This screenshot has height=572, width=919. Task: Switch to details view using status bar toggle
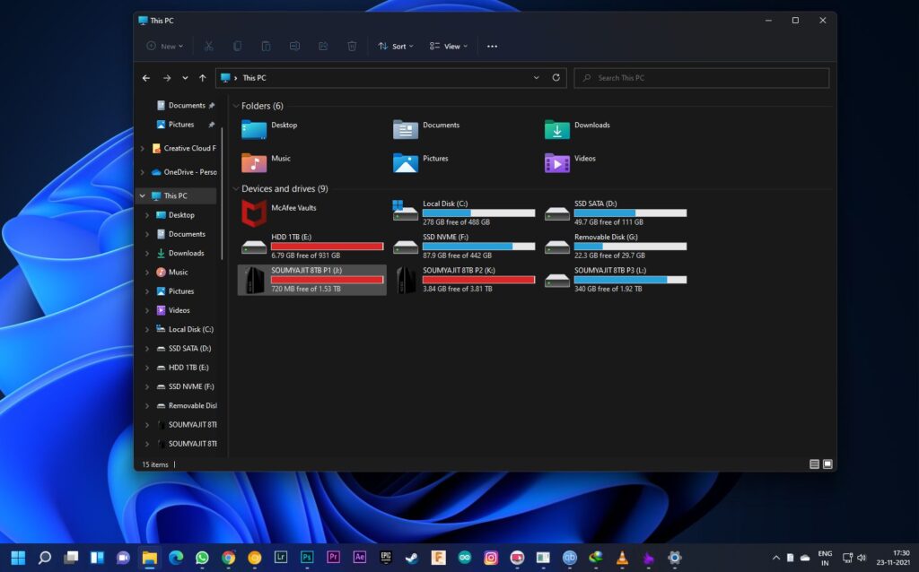(814, 464)
